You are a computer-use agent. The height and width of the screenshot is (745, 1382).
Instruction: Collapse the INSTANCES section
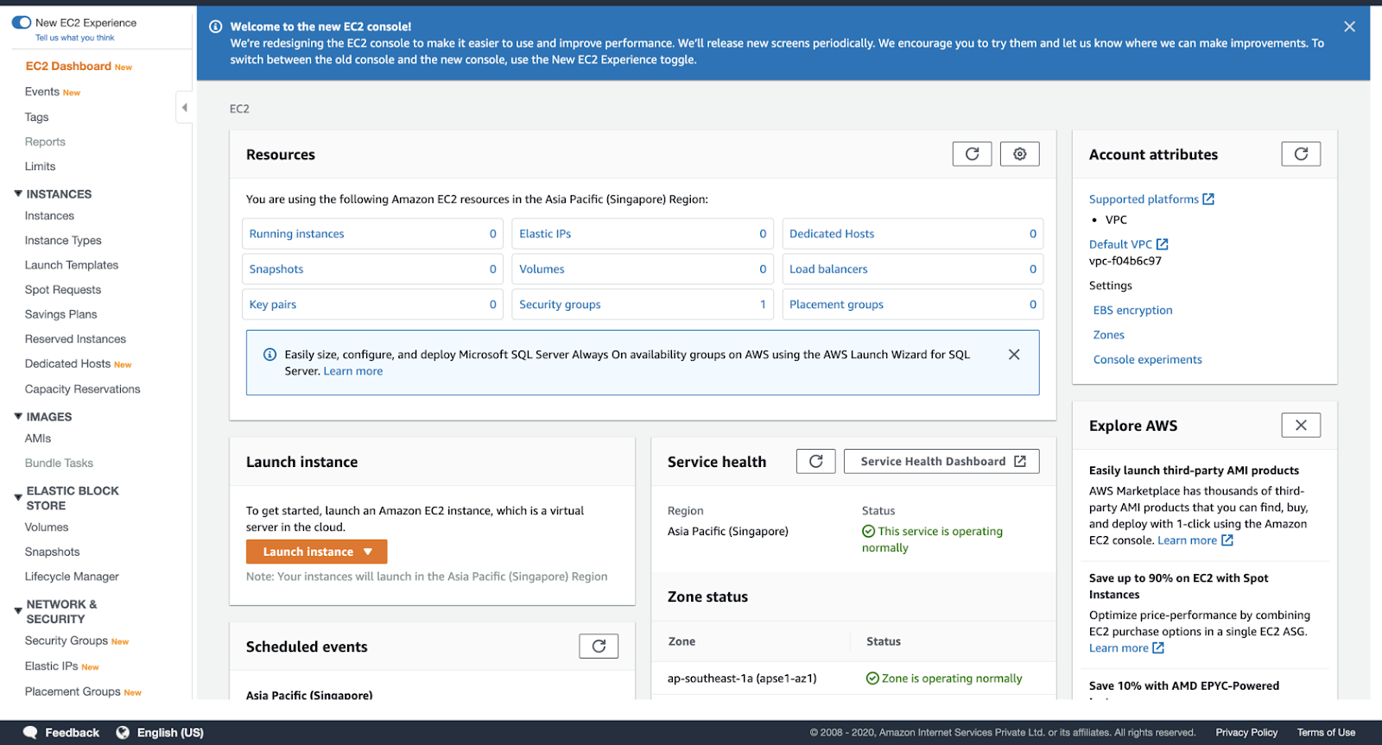pos(18,194)
